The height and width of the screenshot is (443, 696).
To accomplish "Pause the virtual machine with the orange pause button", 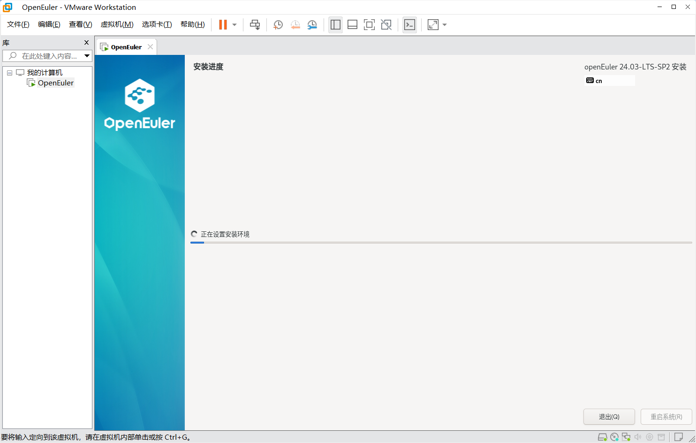I will click(x=223, y=25).
